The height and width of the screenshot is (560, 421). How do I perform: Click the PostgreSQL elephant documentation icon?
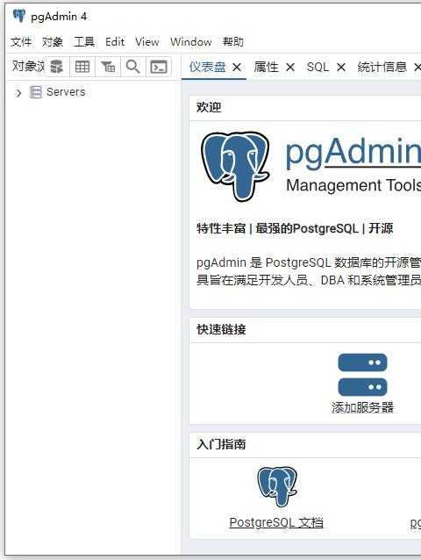277,486
